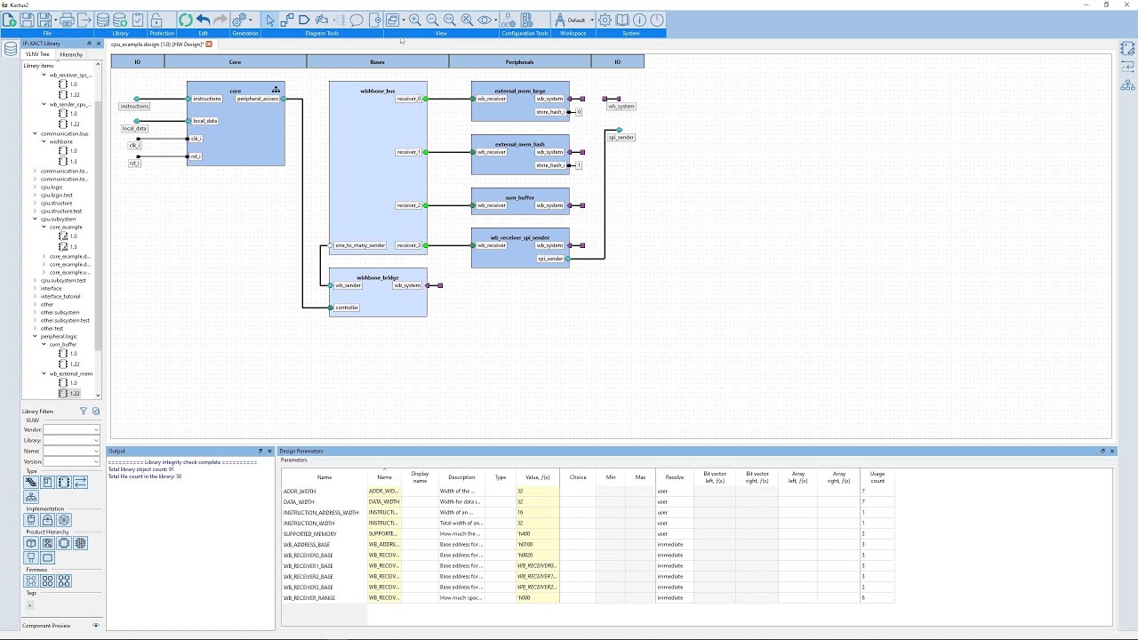The image size is (1138, 640).
Task: Click the ADDR_WIDTH value cell
Action: (537, 491)
